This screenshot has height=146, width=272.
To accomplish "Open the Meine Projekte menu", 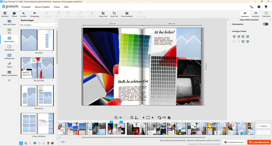I will (x=42, y=7).
